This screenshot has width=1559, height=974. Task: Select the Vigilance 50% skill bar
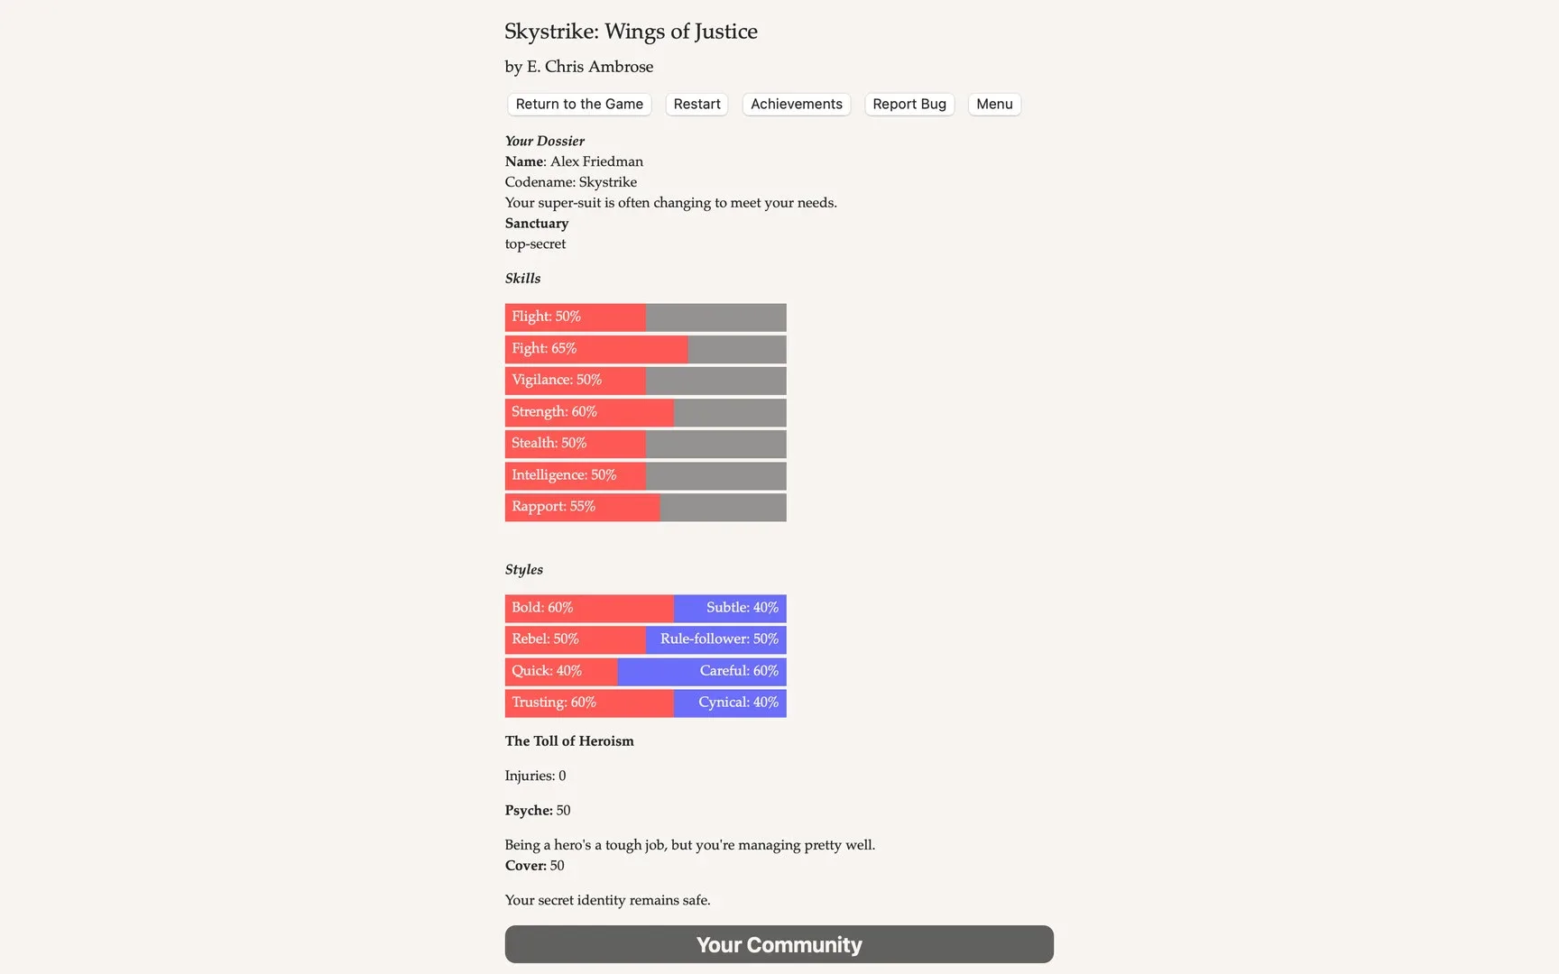coord(645,381)
